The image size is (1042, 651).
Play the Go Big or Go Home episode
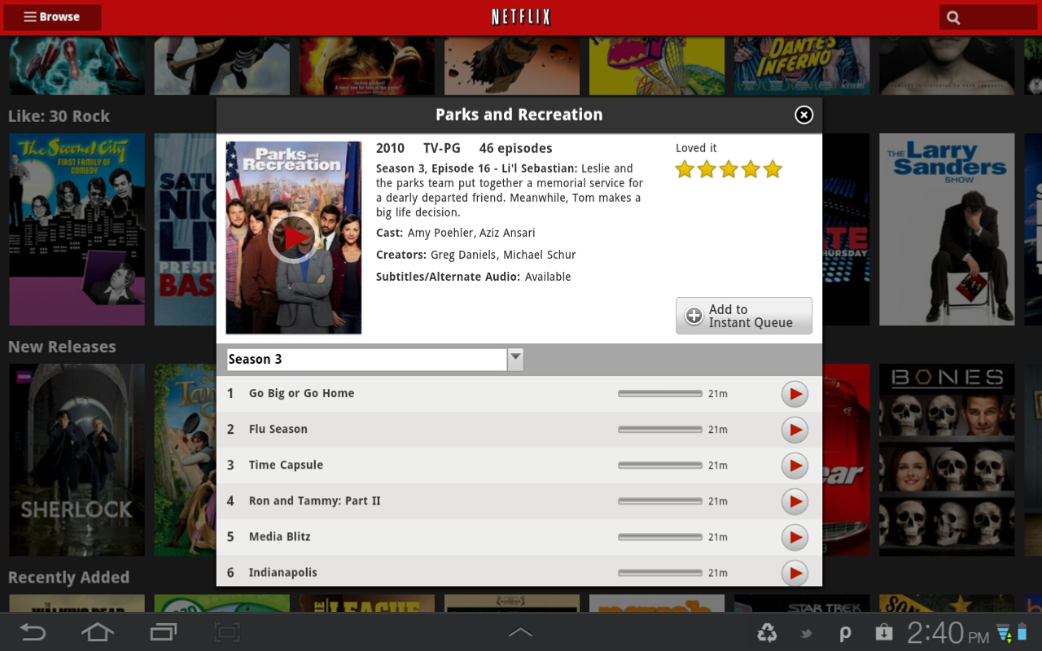795,394
